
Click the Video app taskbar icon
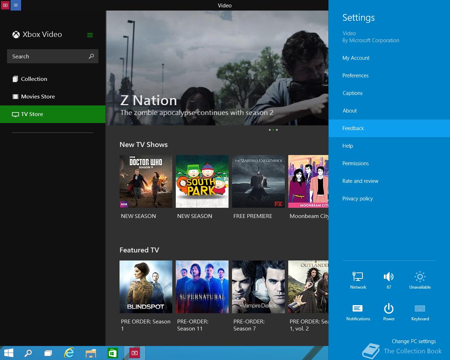tap(135, 353)
